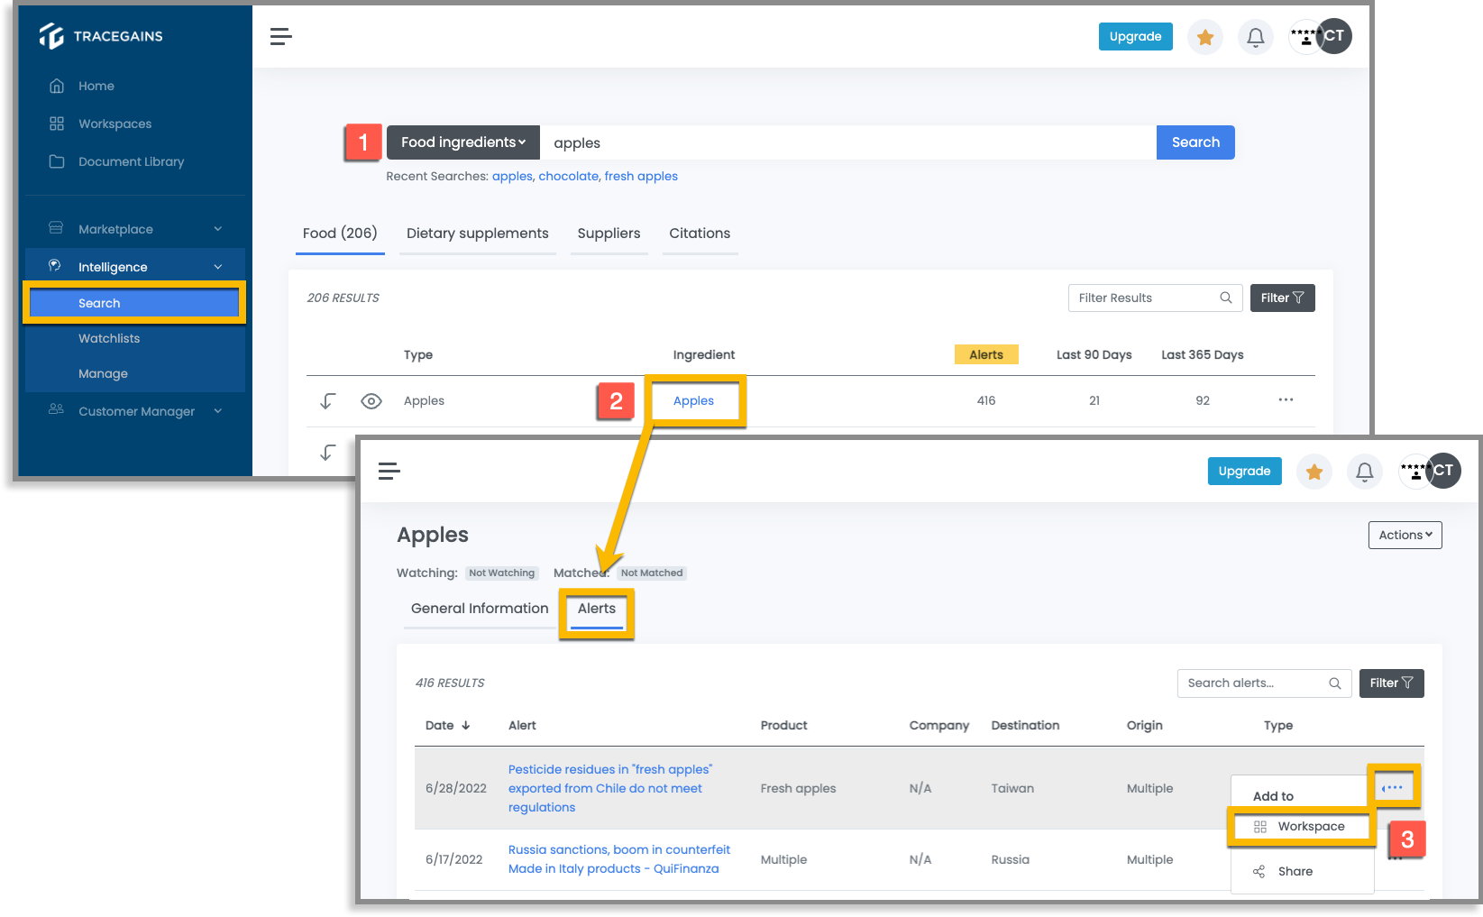The width and height of the screenshot is (1483, 917).
Task: Open the Russia sanctions counterfeit alert link
Action: point(619,859)
